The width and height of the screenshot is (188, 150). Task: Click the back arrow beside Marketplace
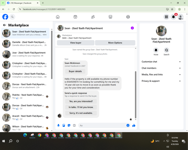coord(5,25)
